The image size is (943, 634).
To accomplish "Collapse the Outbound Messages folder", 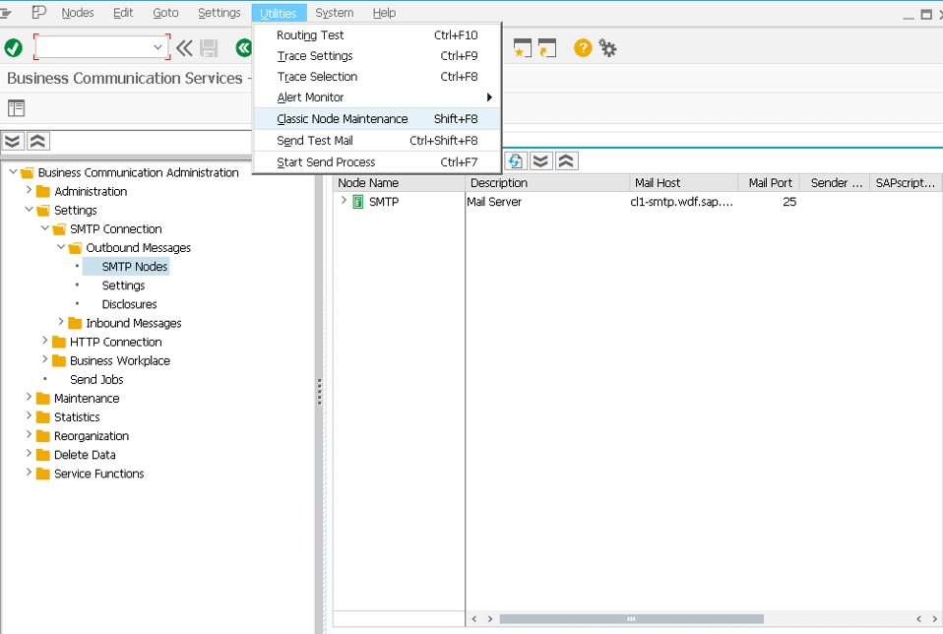I will [61, 247].
